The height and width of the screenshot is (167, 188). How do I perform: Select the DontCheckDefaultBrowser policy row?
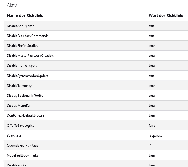[x=26, y=115]
